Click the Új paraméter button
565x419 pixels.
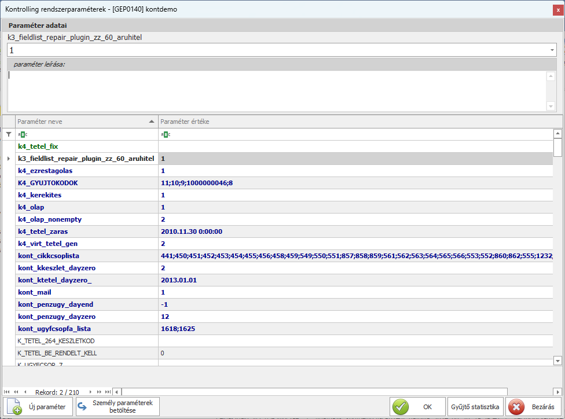point(38,407)
